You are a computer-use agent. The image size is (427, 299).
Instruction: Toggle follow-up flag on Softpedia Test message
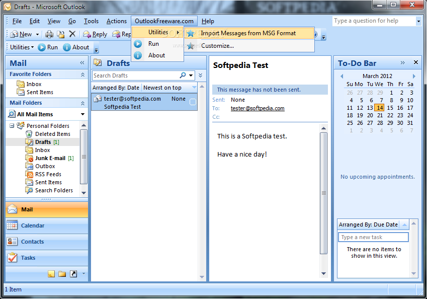click(193, 102)
